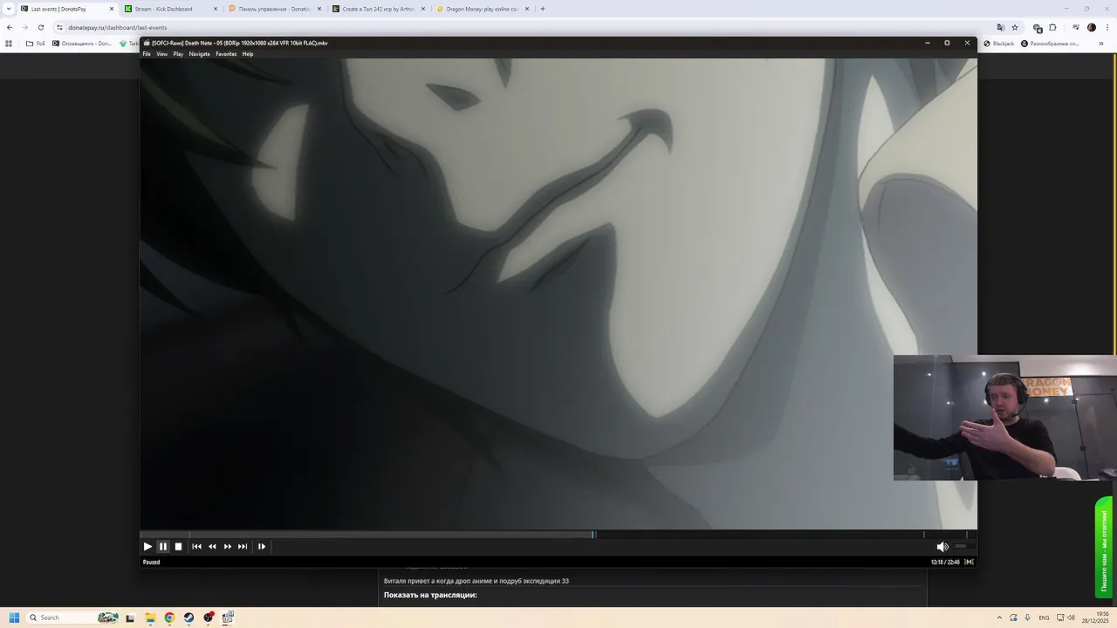Click the address bar with donatepay.ru URL
Viewport: 1117px width, 628px height.
524,27
